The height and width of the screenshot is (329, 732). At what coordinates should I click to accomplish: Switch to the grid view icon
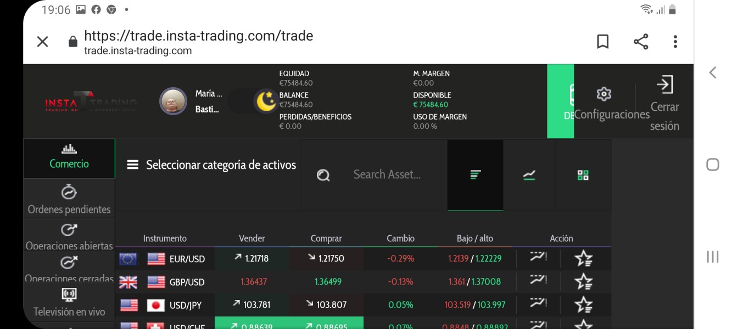click(583, 175)
